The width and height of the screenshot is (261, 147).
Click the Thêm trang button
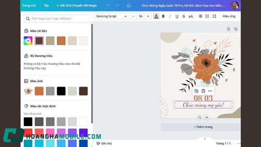[203, 127]
